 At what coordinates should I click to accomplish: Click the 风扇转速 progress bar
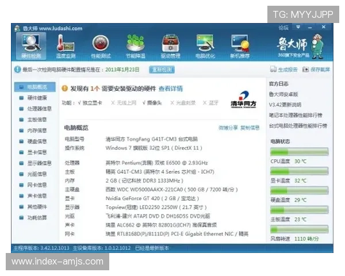(x=299, y=229)
